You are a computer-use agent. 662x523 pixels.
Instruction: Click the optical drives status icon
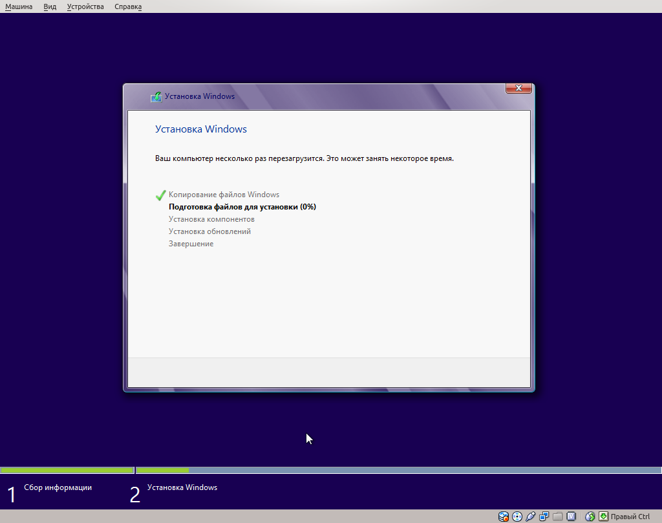517,517
